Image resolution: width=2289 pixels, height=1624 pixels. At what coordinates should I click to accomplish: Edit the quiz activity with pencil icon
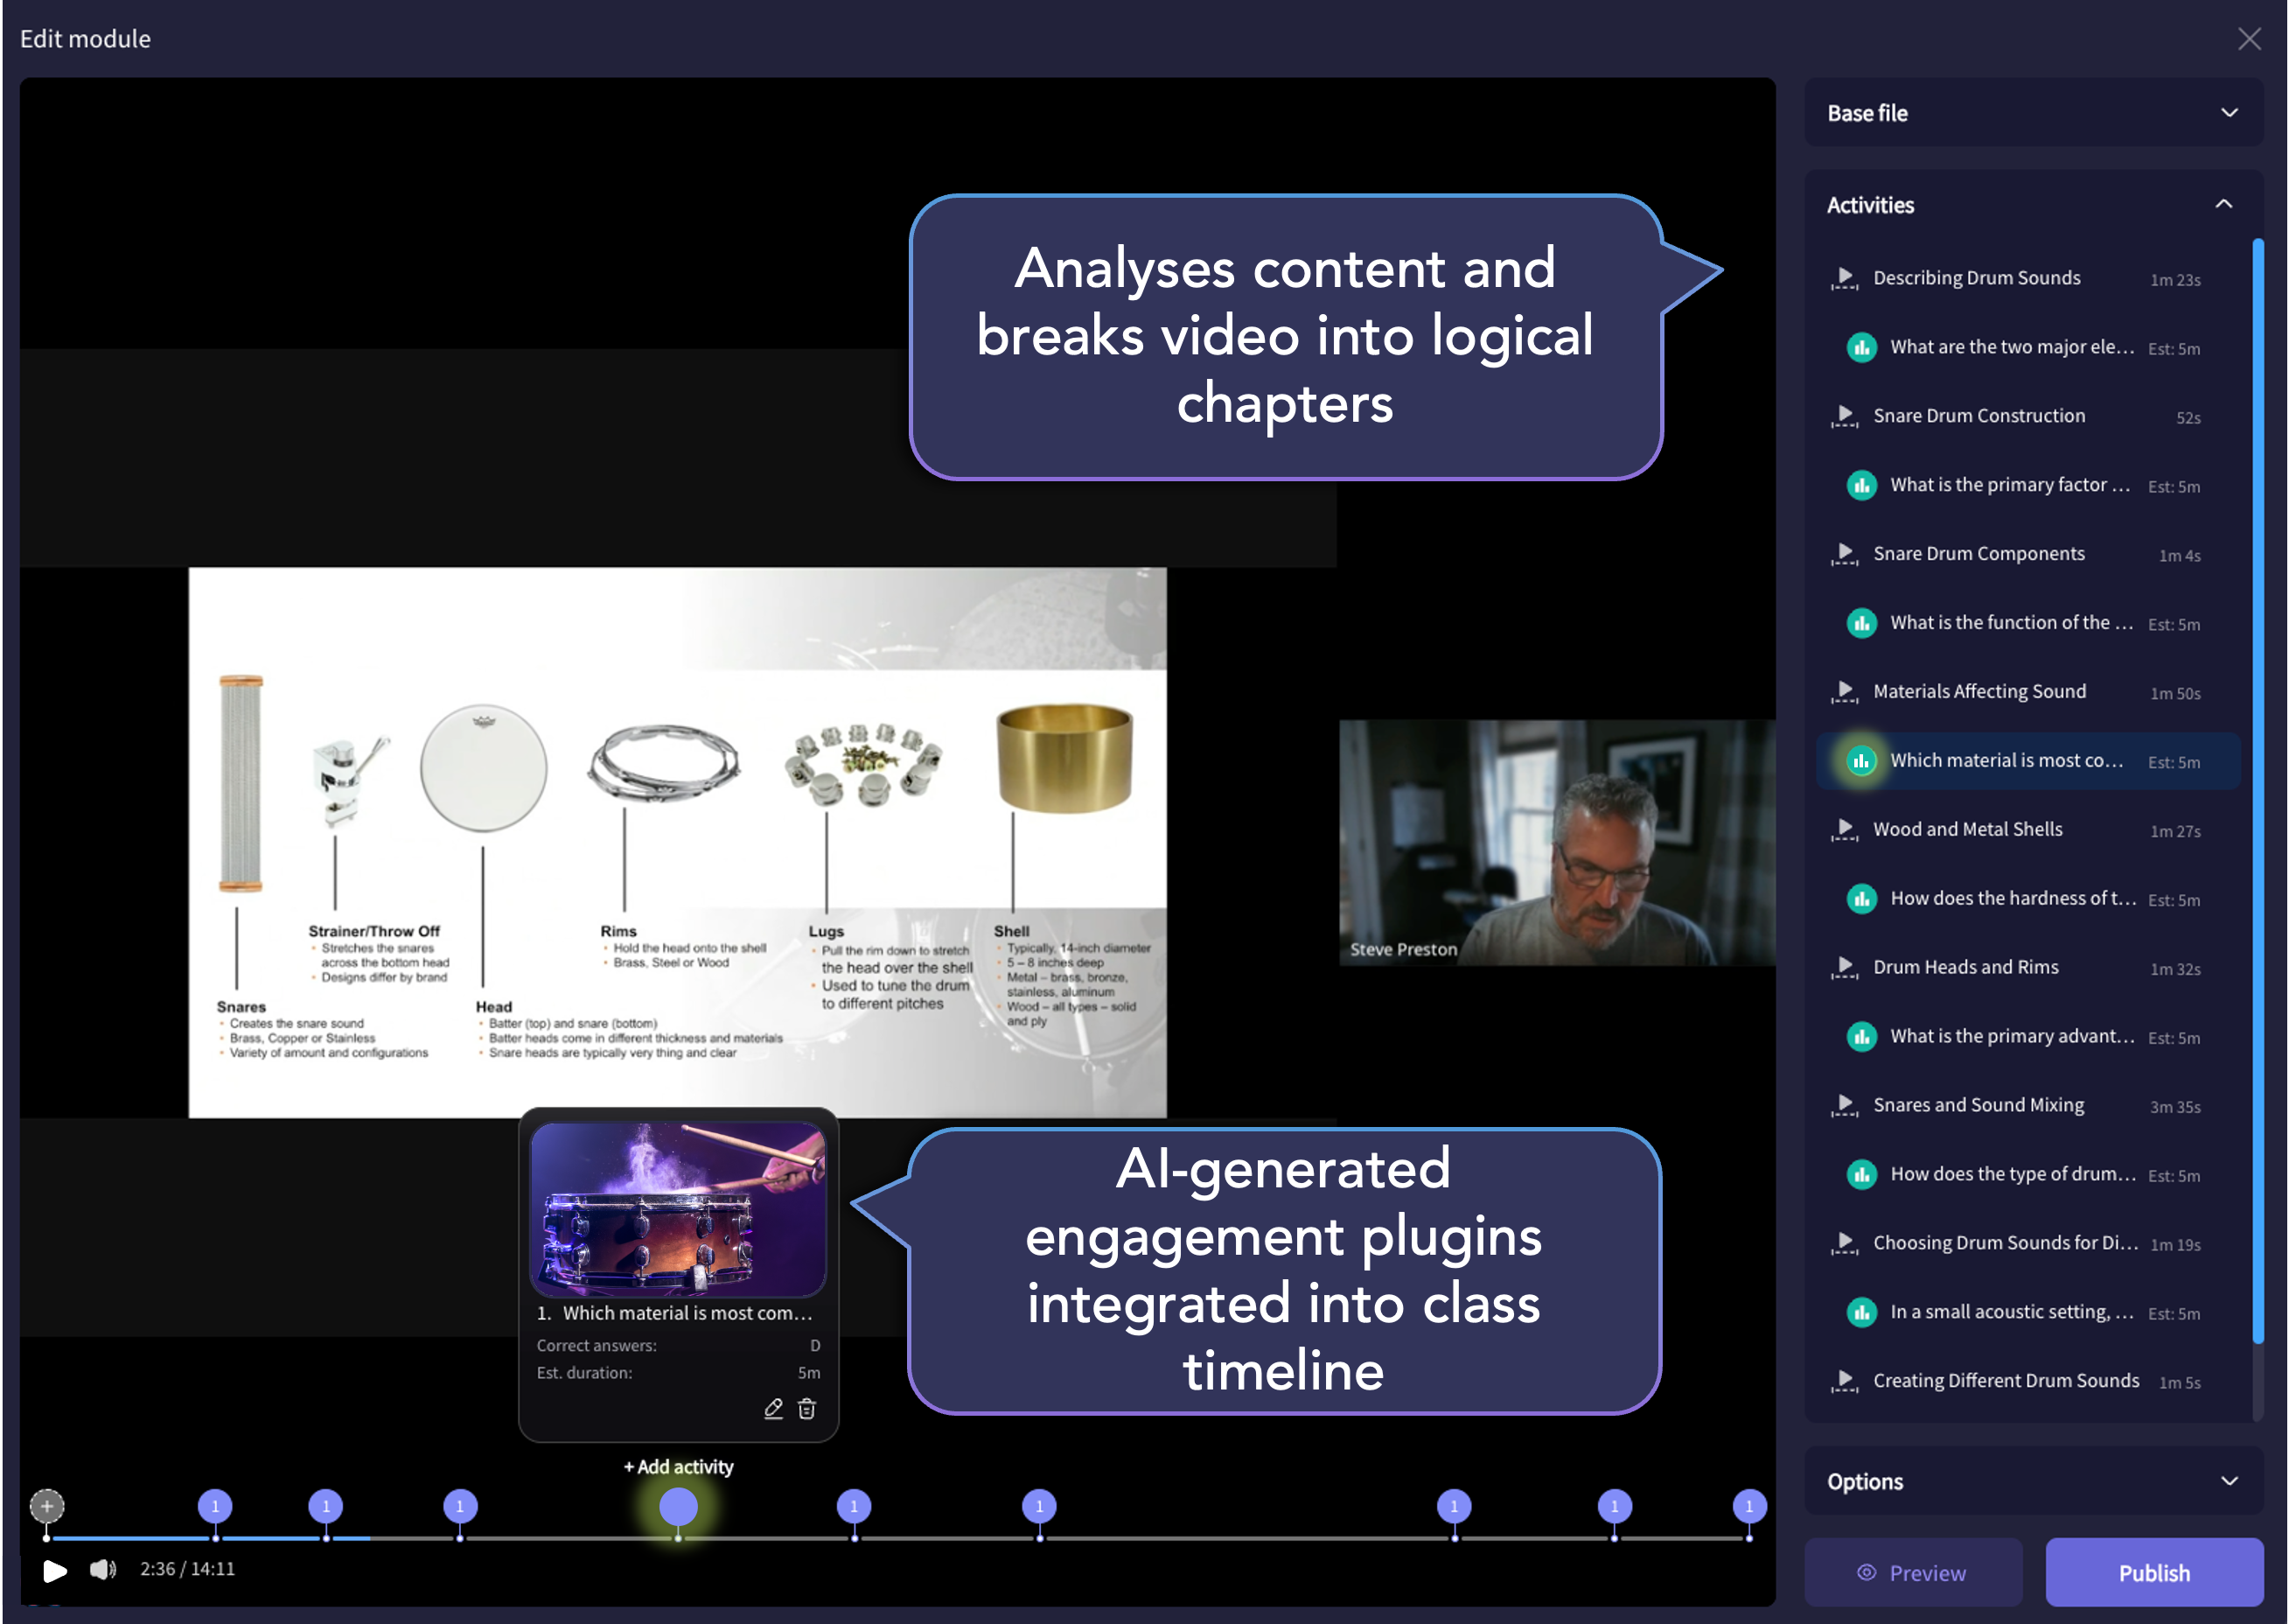point(772,1409)
